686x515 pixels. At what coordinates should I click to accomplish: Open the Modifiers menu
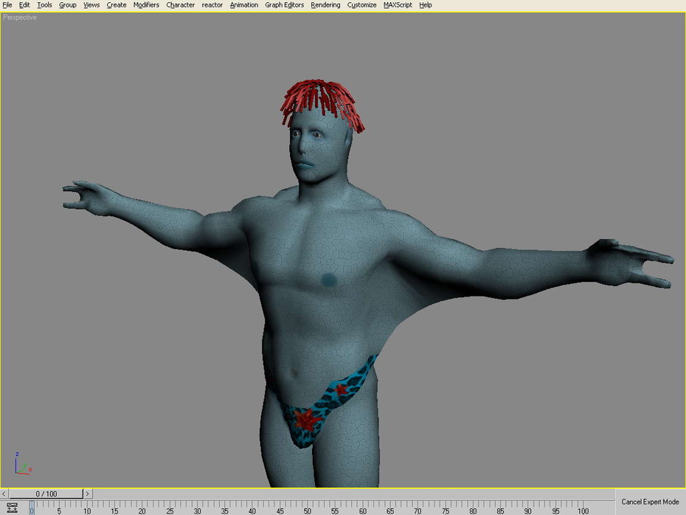tap(146, 5)
